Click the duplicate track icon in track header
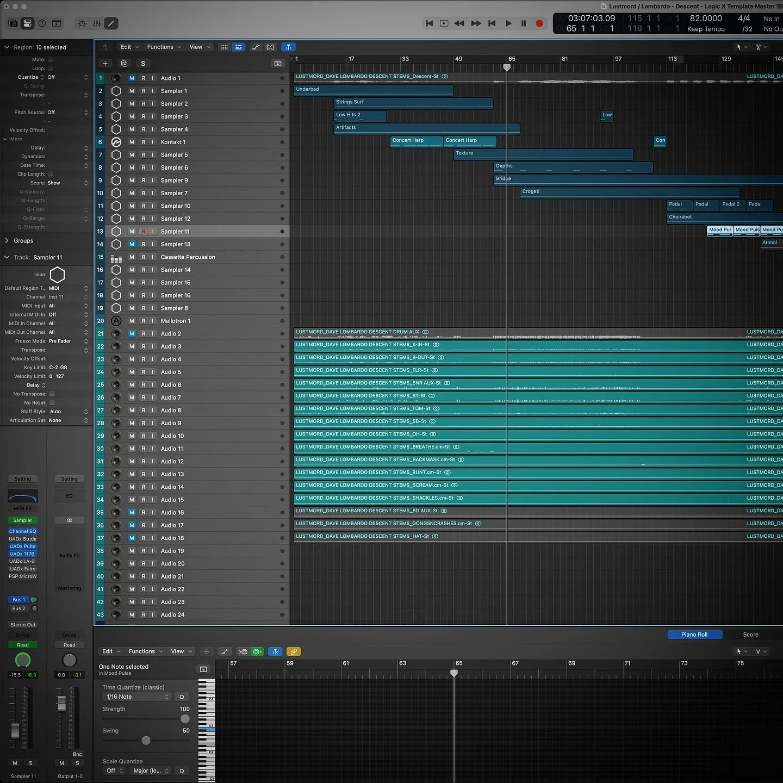The image size is (783, 783). coord(124,64)
